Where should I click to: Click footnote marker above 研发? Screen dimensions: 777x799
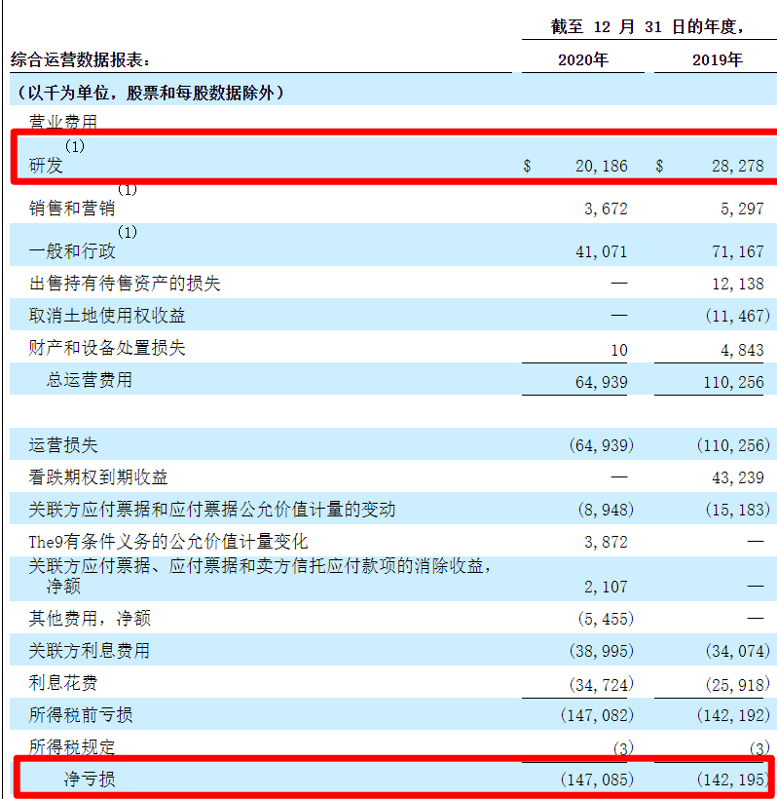point(75,146)
